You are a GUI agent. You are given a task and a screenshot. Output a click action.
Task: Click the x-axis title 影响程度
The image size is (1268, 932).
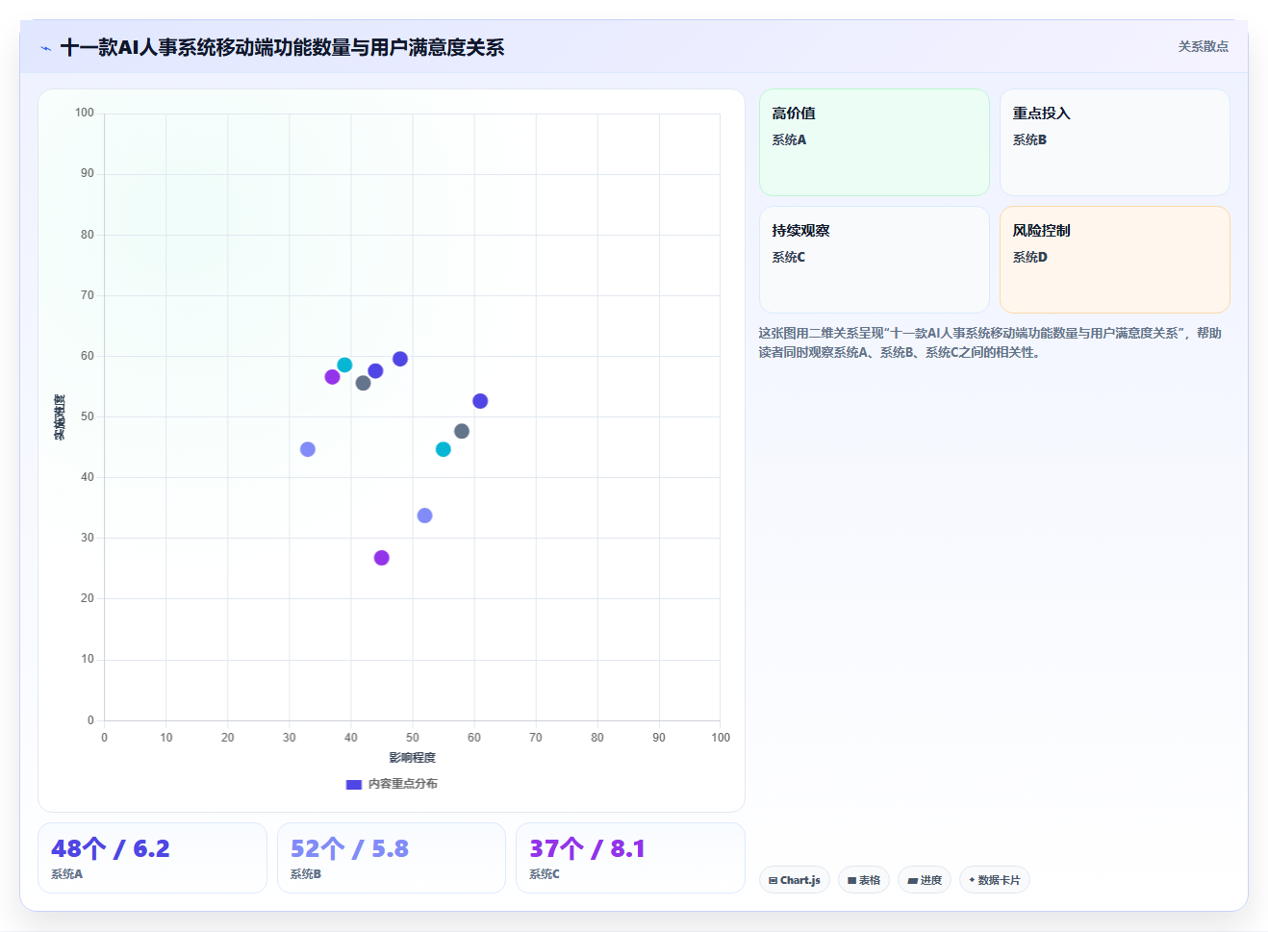(x=412, y=758)
